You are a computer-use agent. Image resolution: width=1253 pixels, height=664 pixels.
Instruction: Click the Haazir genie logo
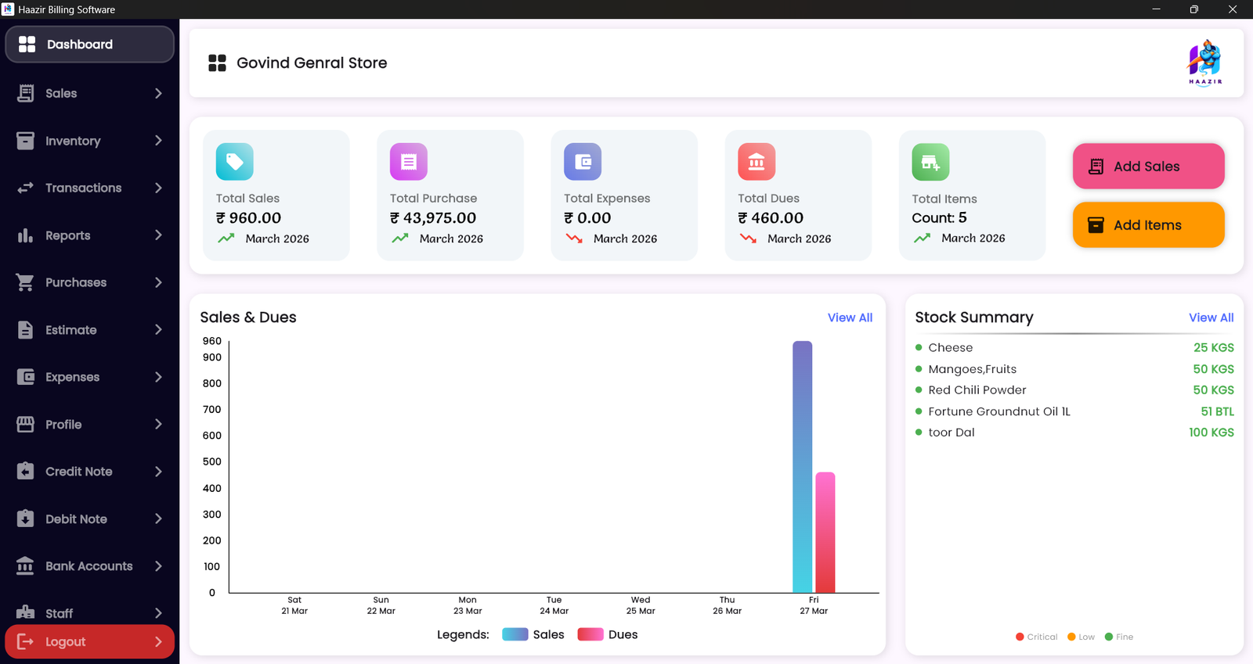[x=1204, y=62]
